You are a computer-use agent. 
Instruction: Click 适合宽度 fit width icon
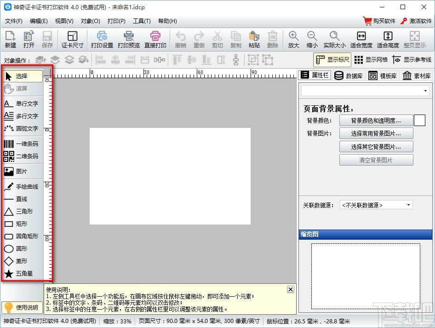click(361, 40)
